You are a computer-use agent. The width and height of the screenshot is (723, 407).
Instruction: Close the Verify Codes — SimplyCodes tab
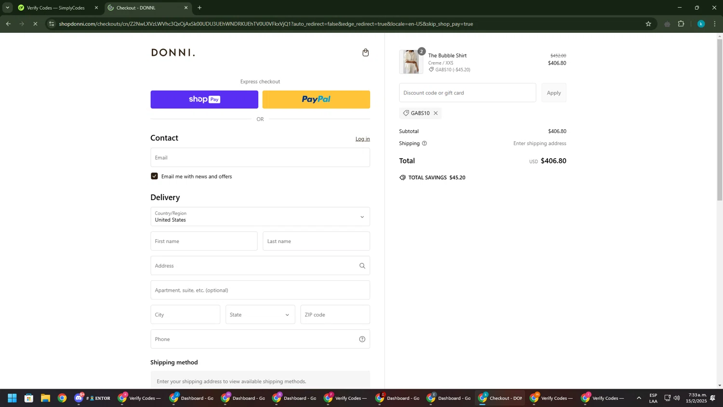tap(96, 8)
